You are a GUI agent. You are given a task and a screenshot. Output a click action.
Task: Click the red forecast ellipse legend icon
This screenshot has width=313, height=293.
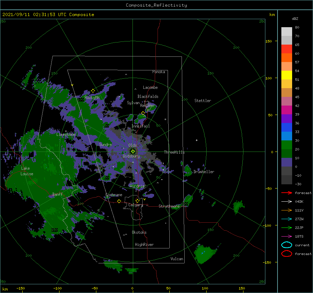click(x=287, y=254)
